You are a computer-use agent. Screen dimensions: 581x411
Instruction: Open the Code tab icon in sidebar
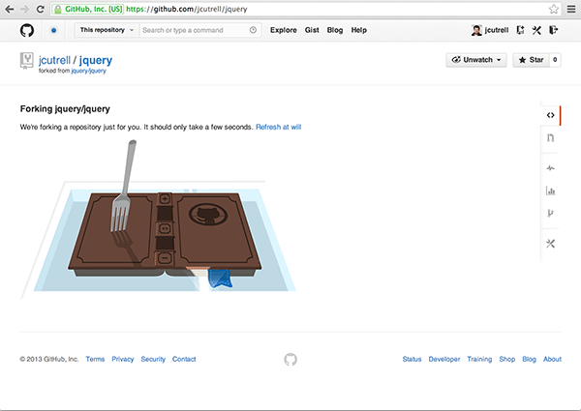click(551, 115)
